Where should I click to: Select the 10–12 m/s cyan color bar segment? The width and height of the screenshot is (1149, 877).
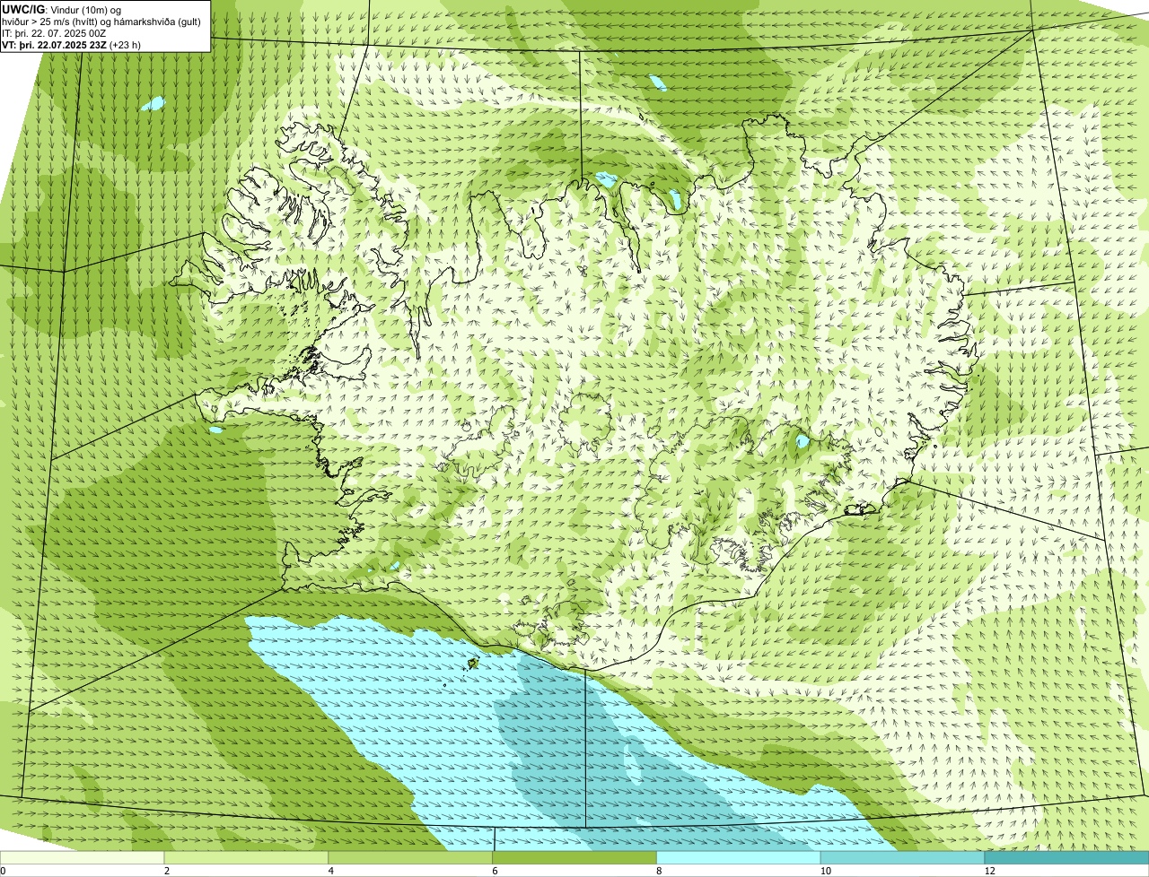pyautogui.click(x=903, y=857)
